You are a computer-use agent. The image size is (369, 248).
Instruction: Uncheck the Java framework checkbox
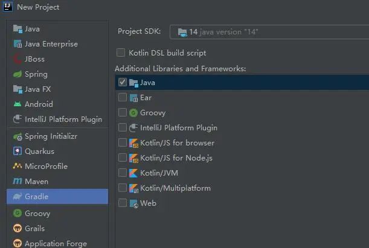tap(123, 82)
